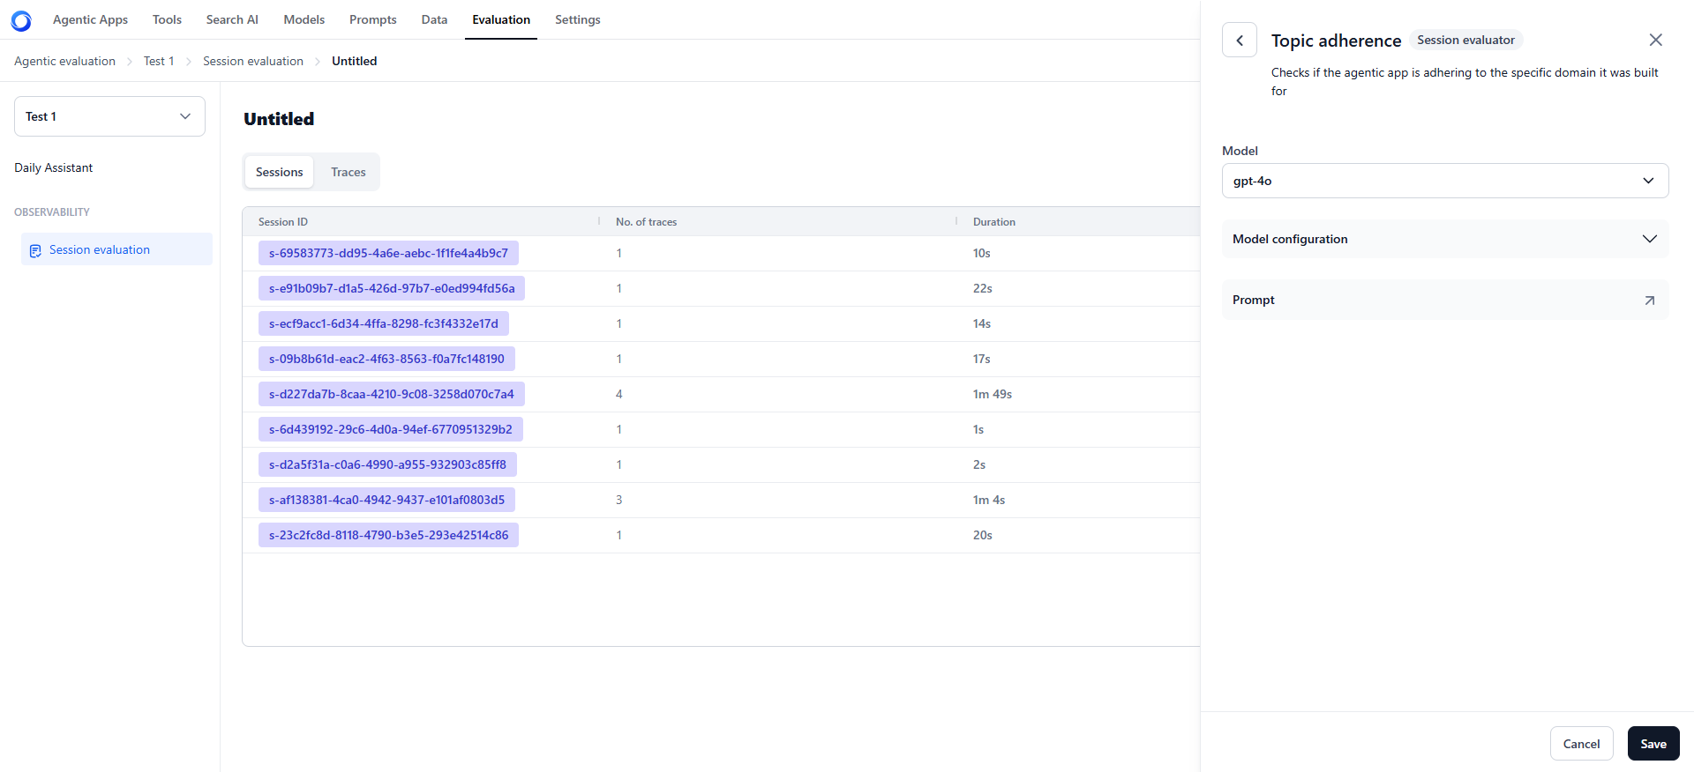Open session s-69583773-dd95-4a6e-aebc-1f1fe4a4b9c7

tap(388, 253)
